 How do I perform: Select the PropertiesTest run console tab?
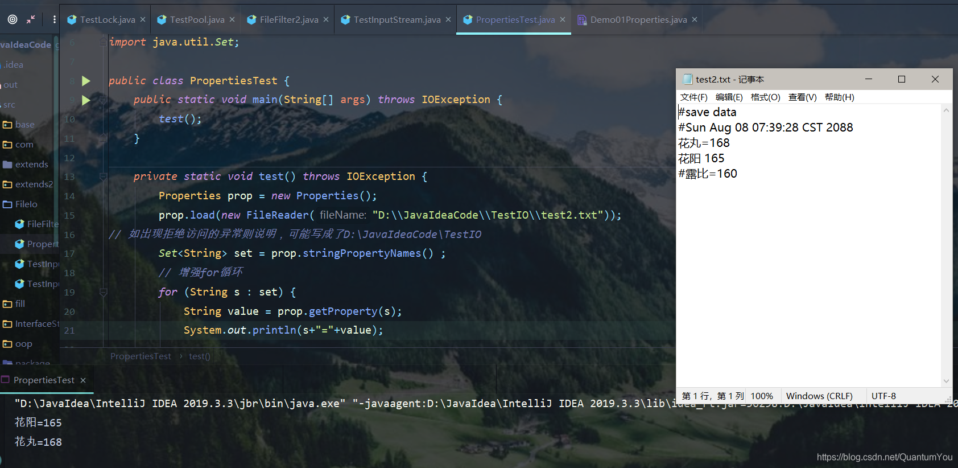44,380
